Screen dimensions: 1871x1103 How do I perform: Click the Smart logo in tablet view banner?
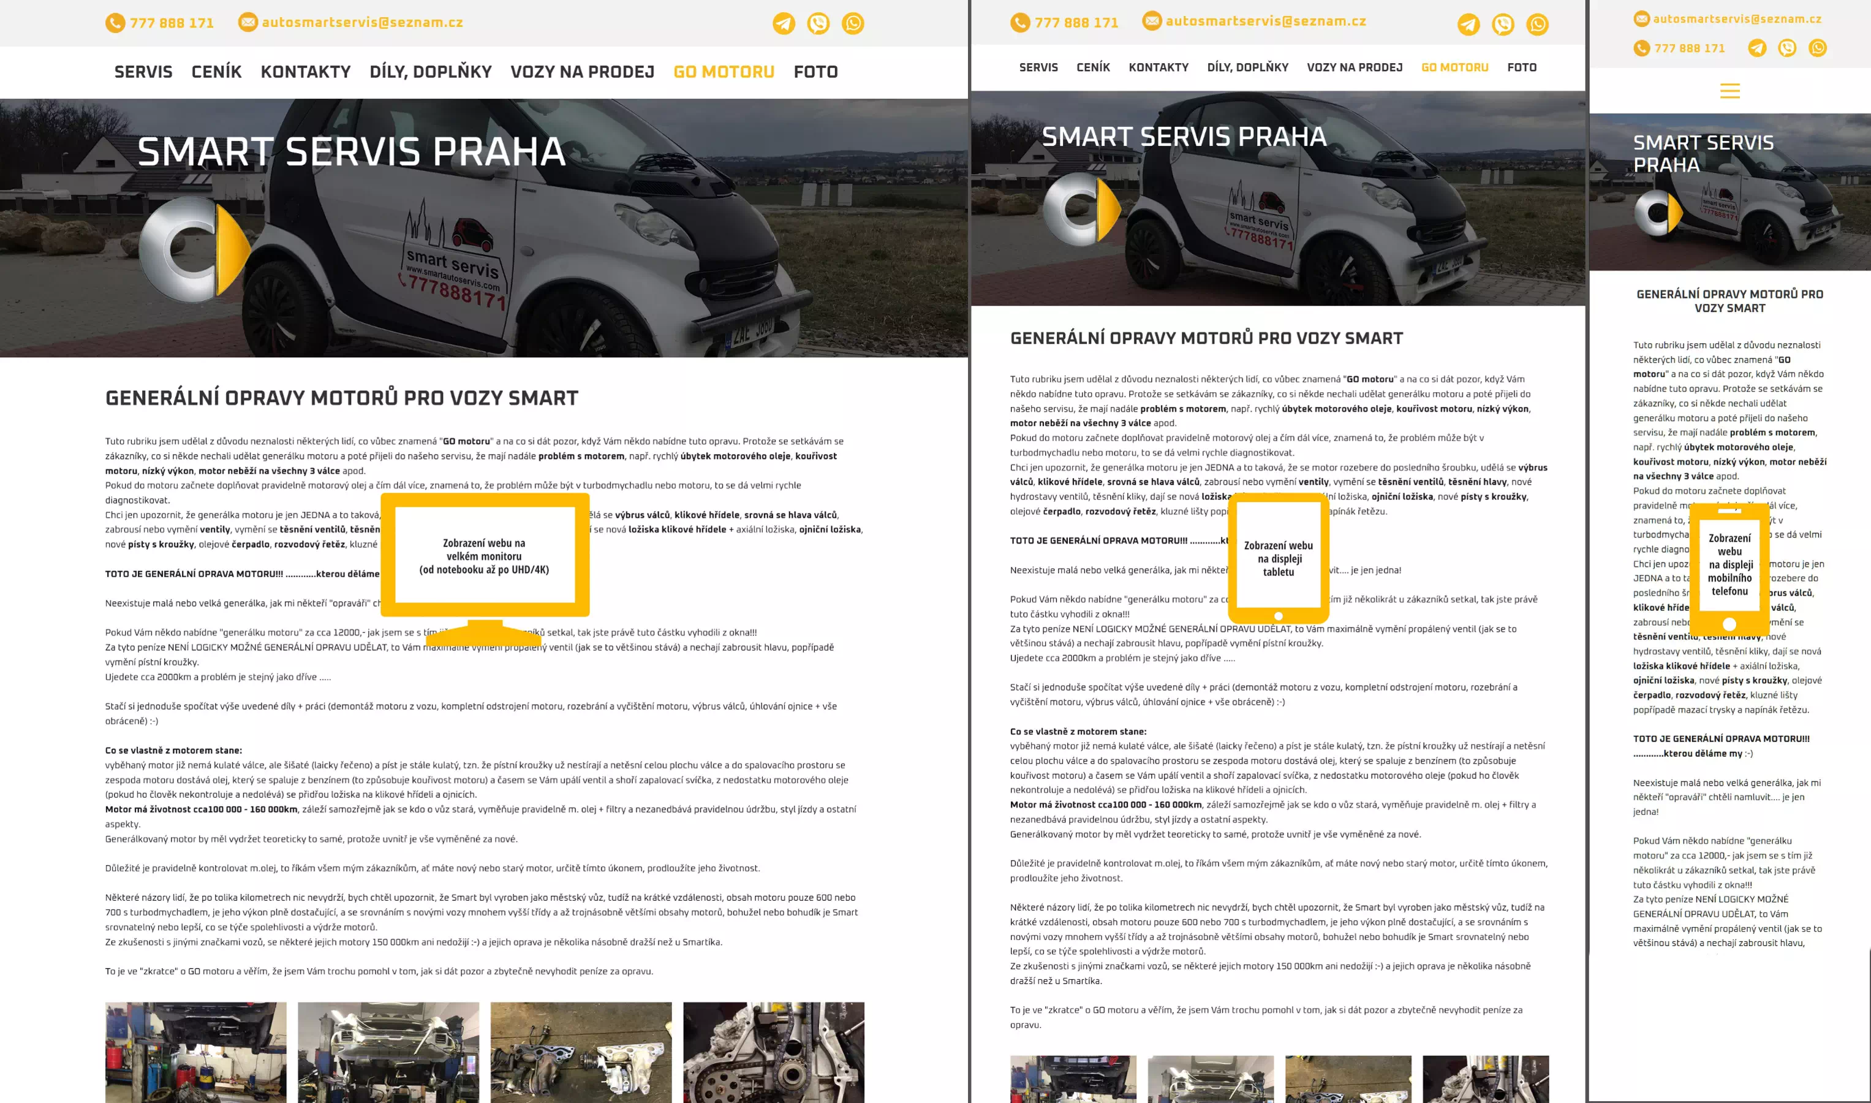(1082, 210)
